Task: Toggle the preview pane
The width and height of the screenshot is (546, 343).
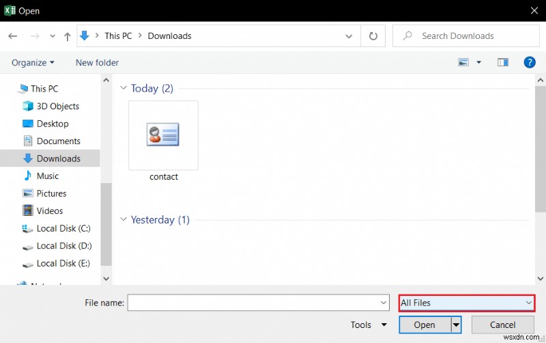Action: [502, 62]
